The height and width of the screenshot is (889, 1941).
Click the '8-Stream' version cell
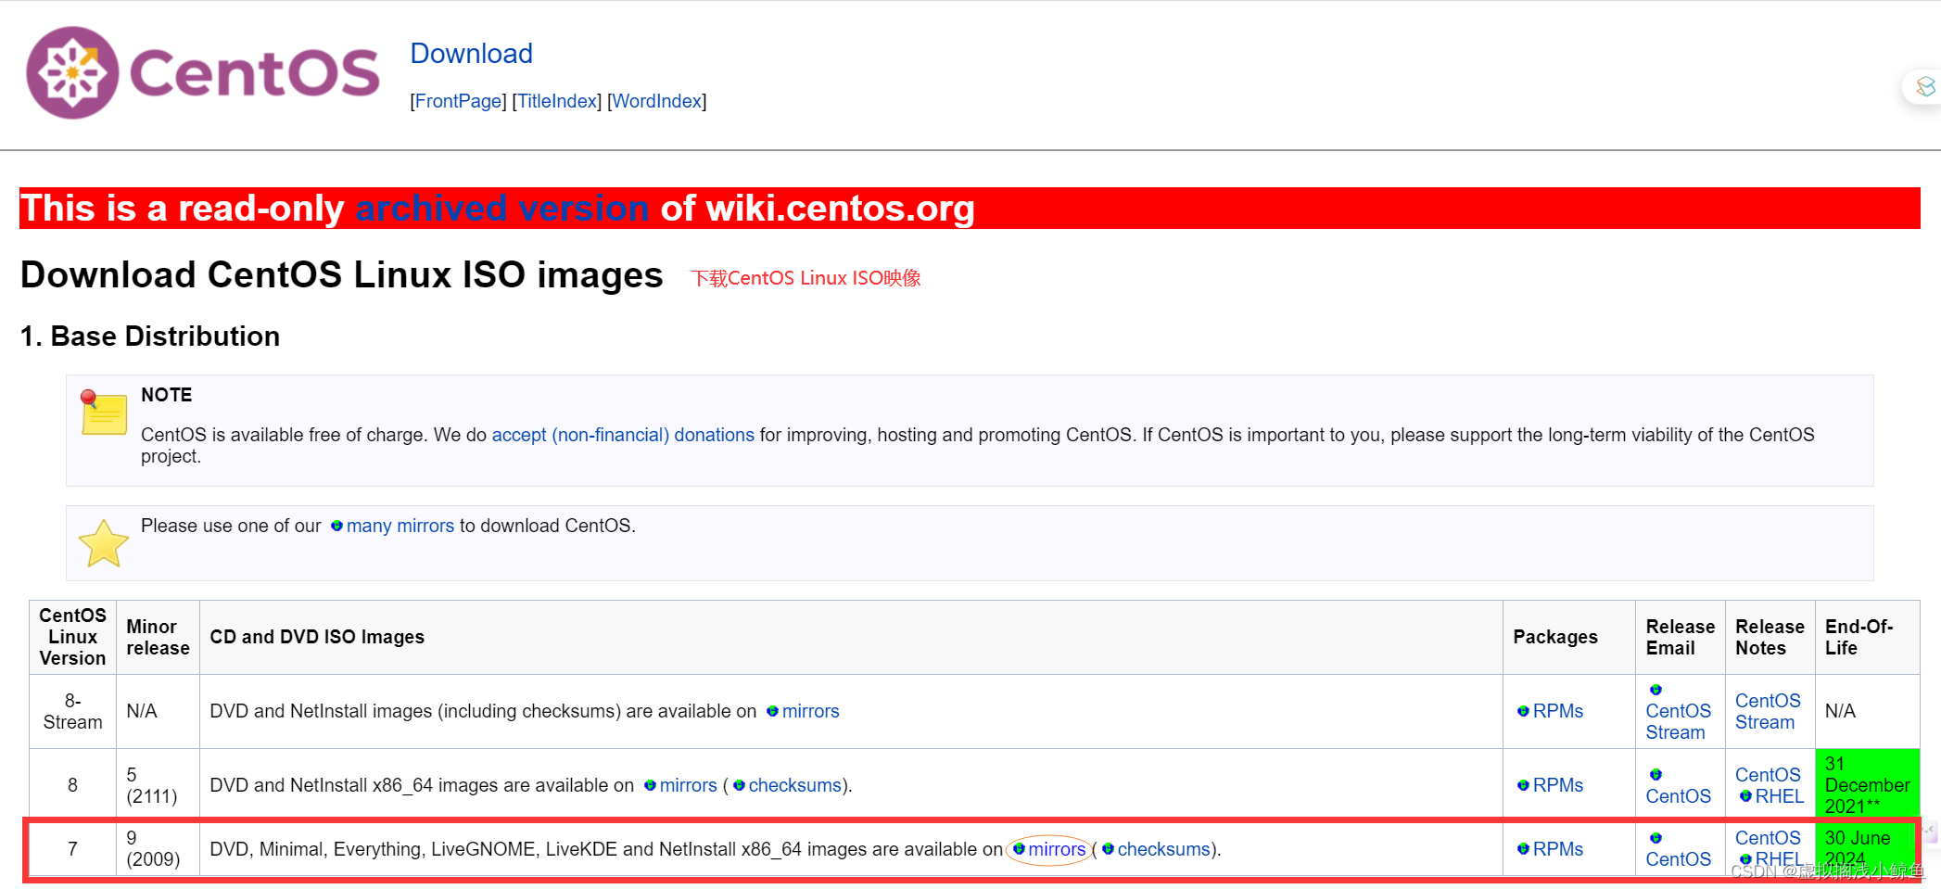tap(72, 711)
